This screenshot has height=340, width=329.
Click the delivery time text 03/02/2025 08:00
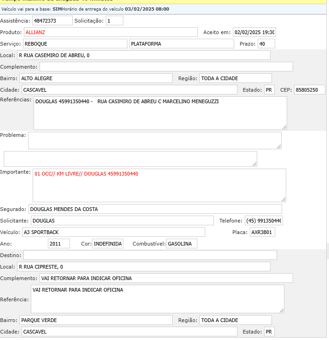(x=147, y=9)
